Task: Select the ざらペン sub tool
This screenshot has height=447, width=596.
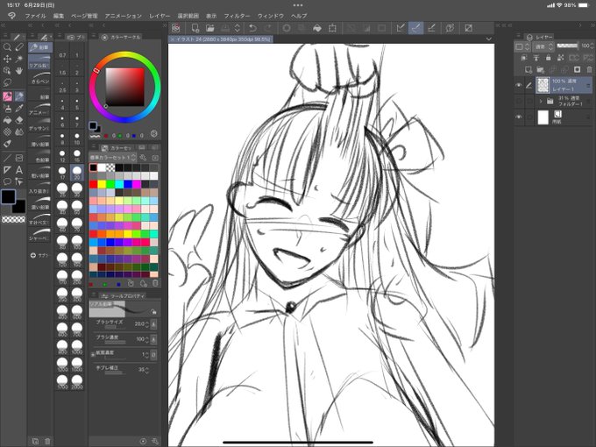Action: (39, 77)
